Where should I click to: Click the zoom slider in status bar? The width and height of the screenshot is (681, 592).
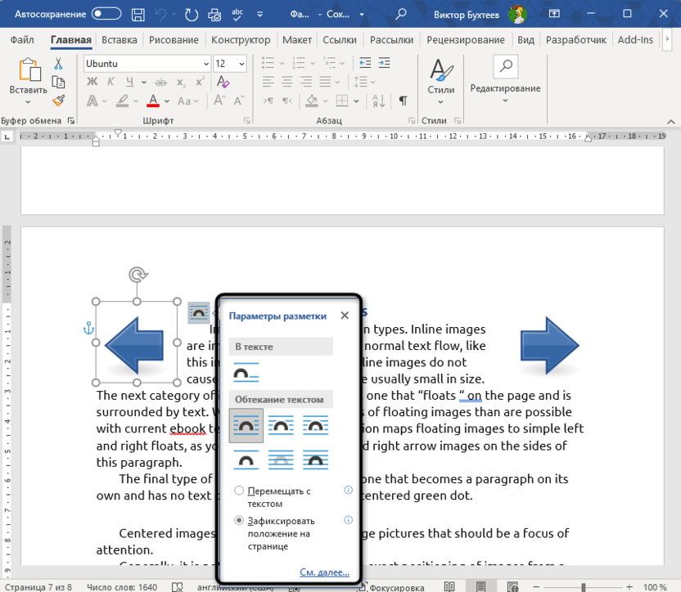pos(583,587)
